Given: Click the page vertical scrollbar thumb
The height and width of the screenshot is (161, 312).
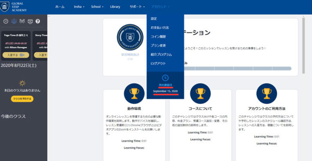Looking at the screenshot, I should [x=303, y=46].
